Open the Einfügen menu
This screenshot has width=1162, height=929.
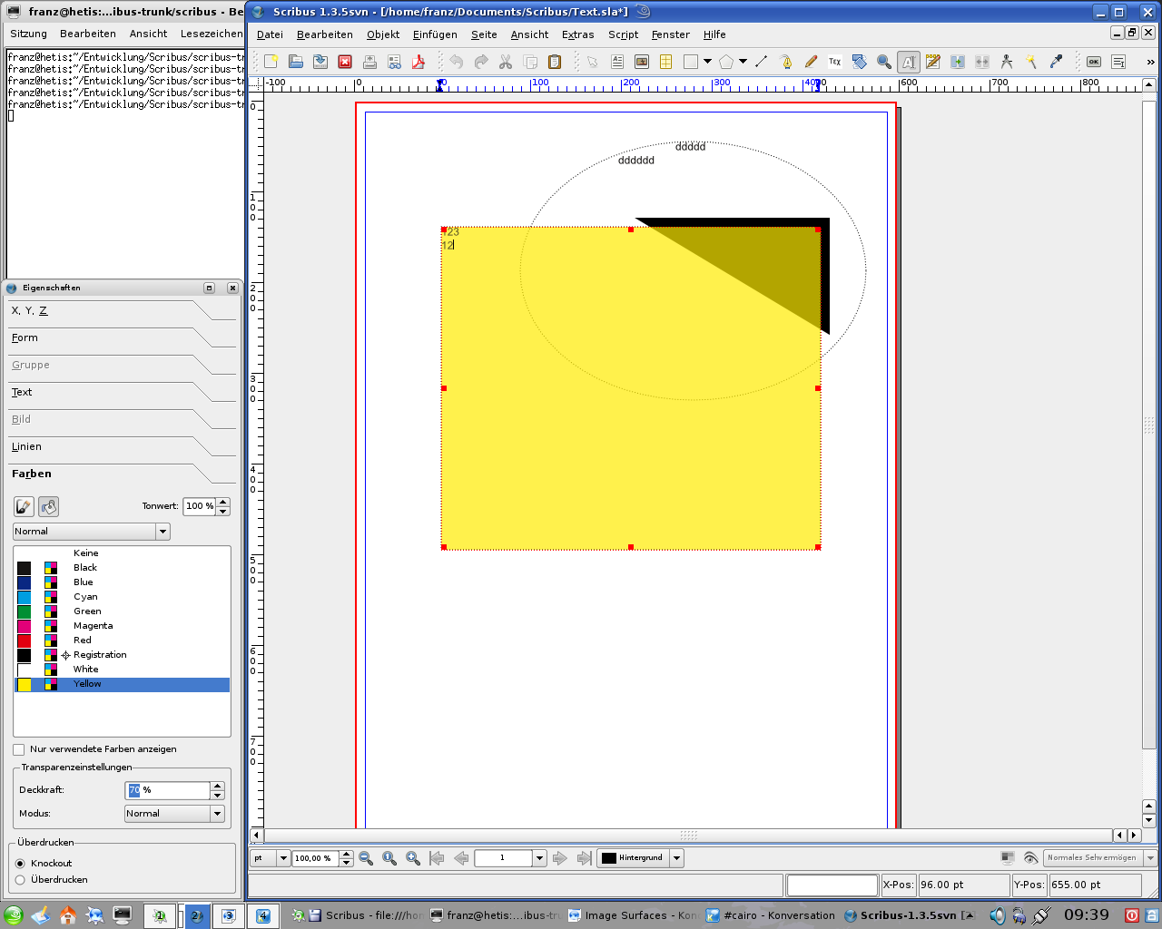click(435, 34)
